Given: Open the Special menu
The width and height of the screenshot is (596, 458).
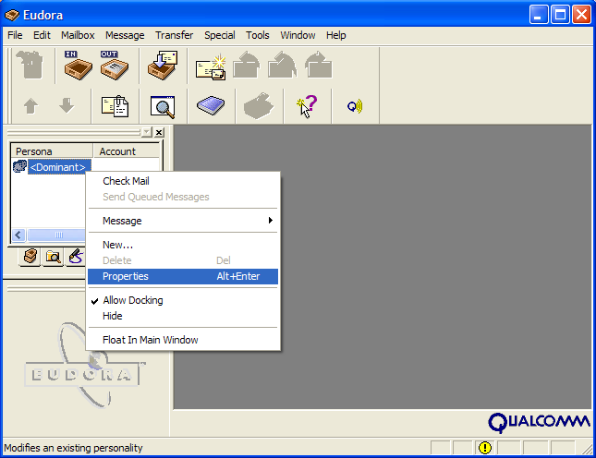Looking at the screenshot, I should coord(219,35).
